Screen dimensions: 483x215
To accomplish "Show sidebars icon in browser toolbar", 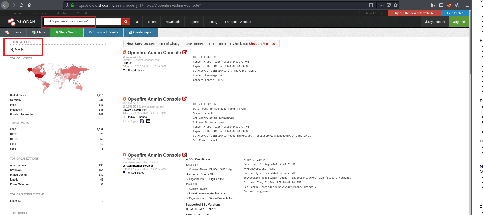I will 441,5.
